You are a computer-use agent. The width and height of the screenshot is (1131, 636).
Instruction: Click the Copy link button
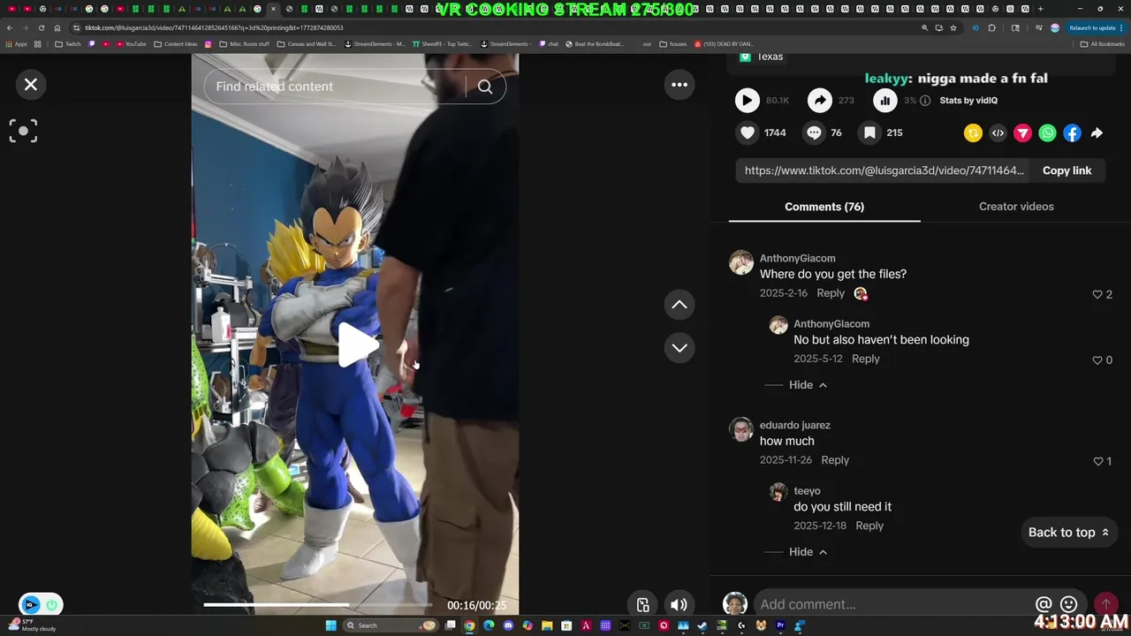tap(1066, 170)
